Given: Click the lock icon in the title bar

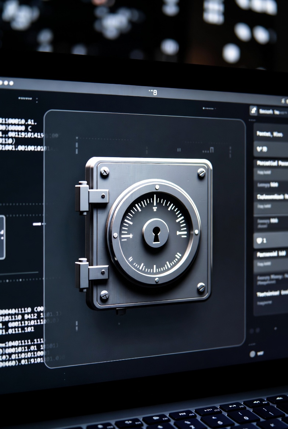Looking at the screenshot, I should (155, 93).
